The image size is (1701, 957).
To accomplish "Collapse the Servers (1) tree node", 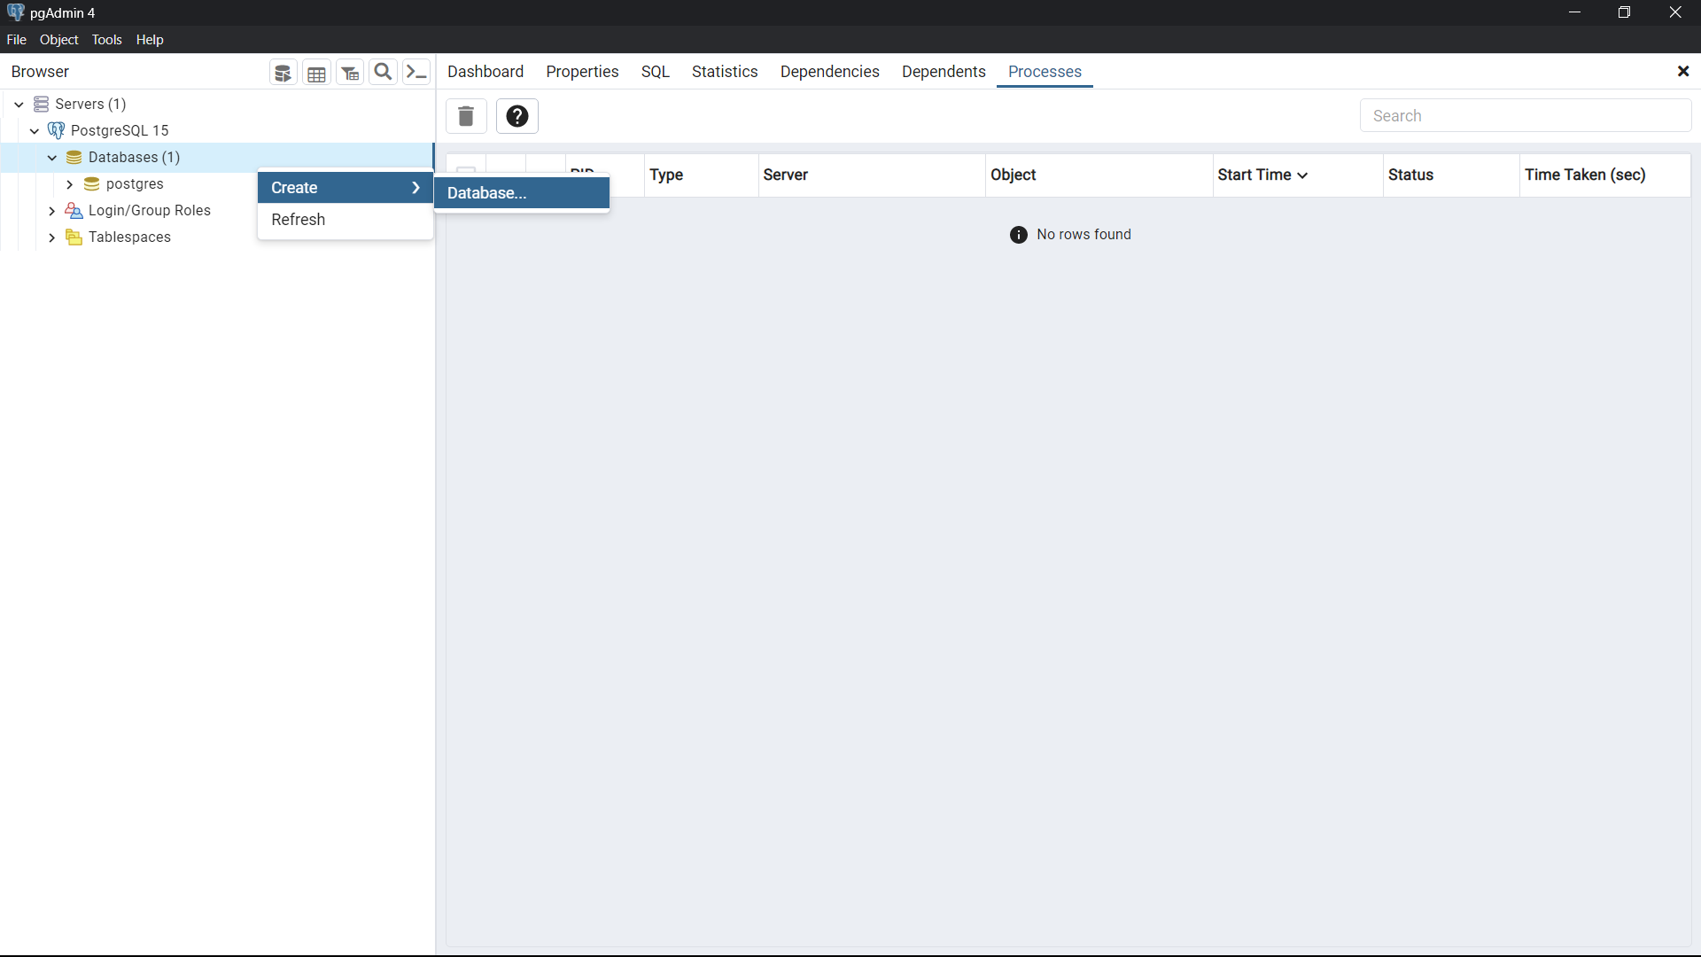I will (19, 104).
